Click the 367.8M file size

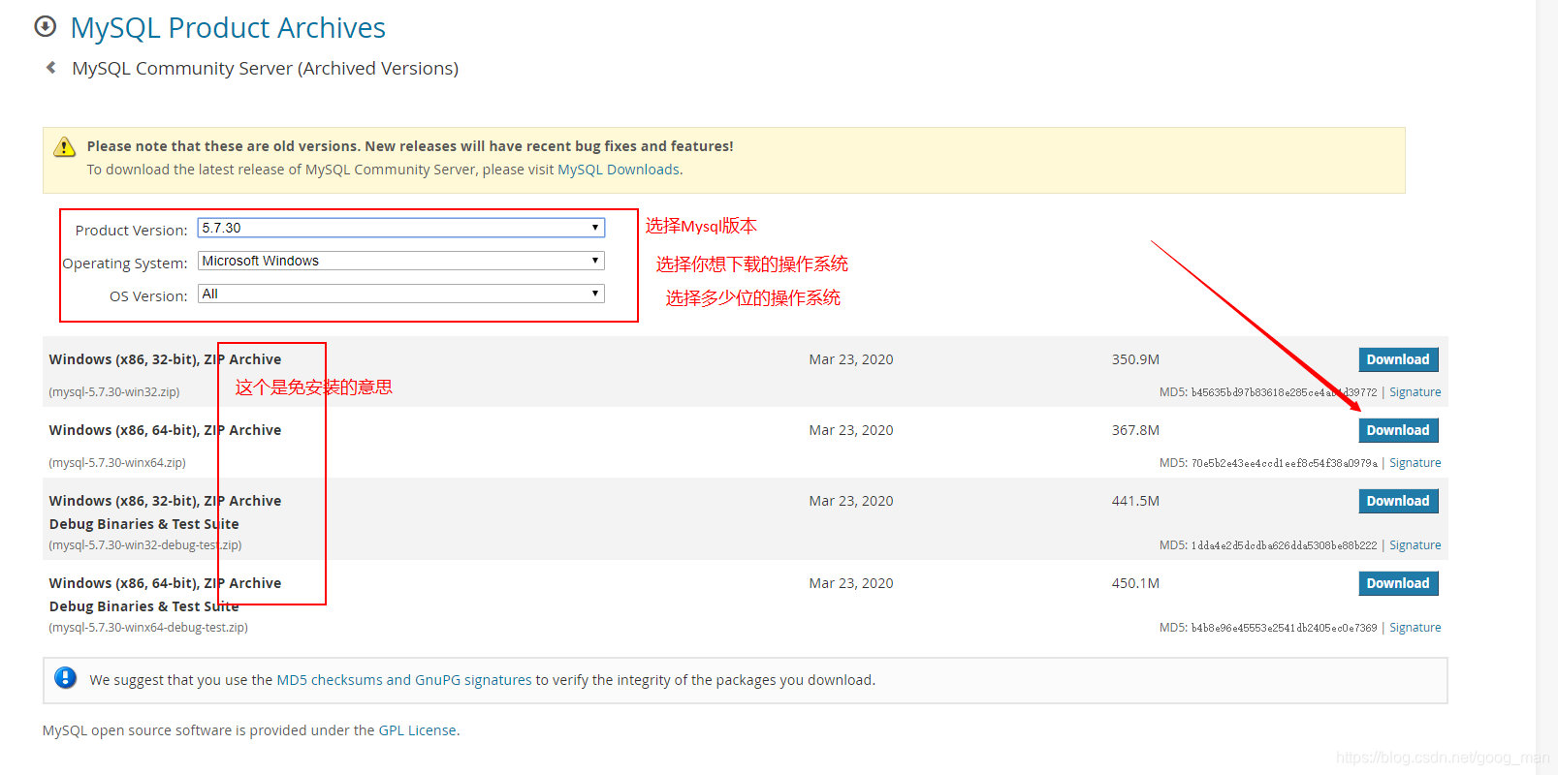[x=1135, y=430]
